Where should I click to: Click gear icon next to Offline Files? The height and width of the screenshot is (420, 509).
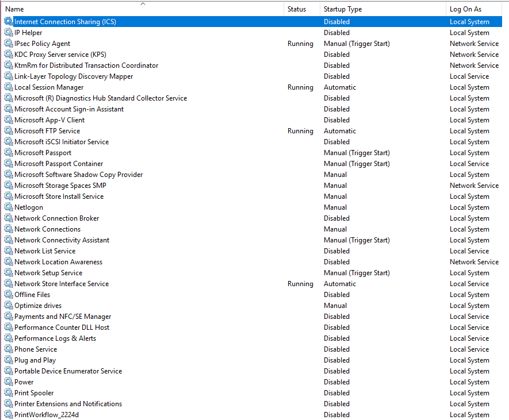9,295
